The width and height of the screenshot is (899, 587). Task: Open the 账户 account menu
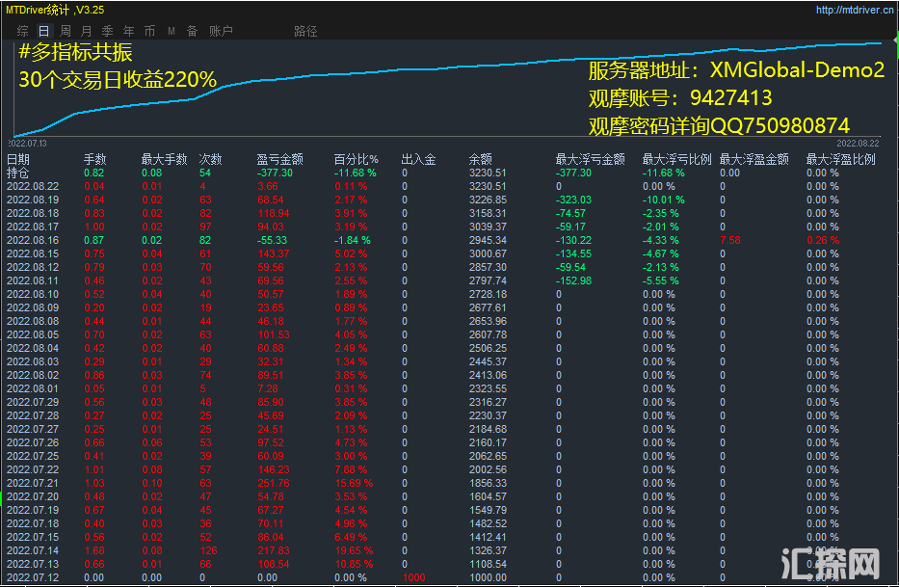221,31
